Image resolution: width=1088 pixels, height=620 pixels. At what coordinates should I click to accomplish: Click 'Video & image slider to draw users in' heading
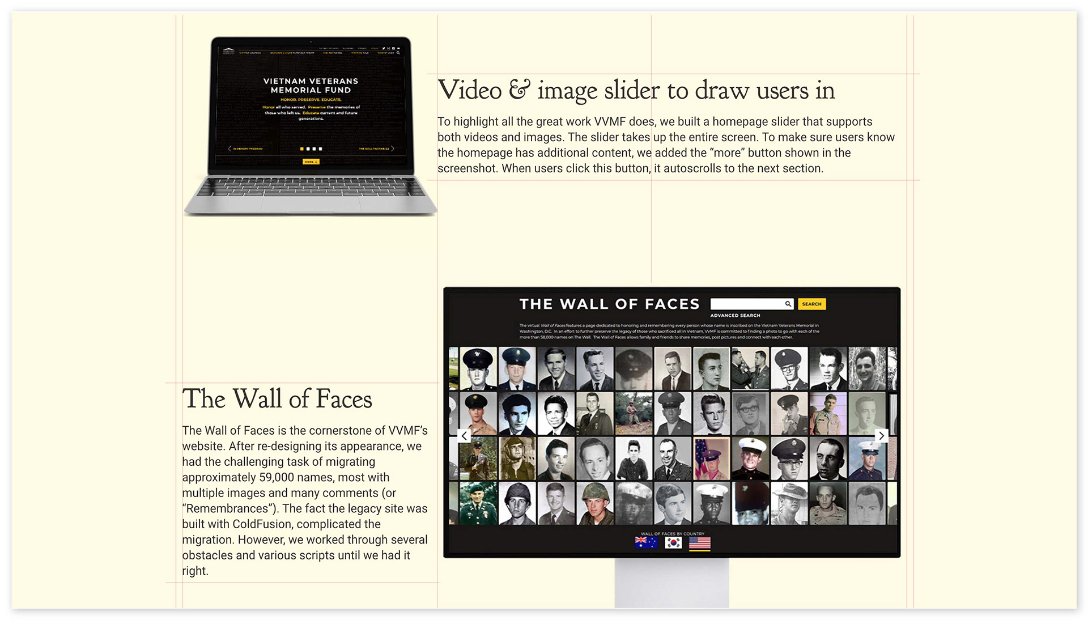[636, 91]
